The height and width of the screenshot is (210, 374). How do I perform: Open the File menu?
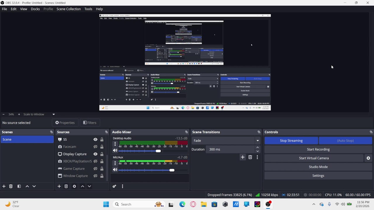4,9
